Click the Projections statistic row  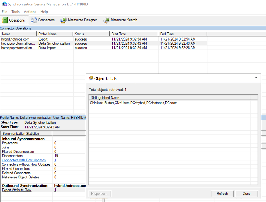tap(43, 143)
